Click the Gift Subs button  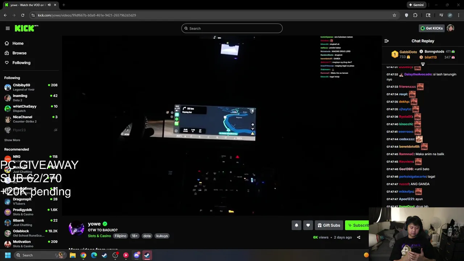point(329,225)
